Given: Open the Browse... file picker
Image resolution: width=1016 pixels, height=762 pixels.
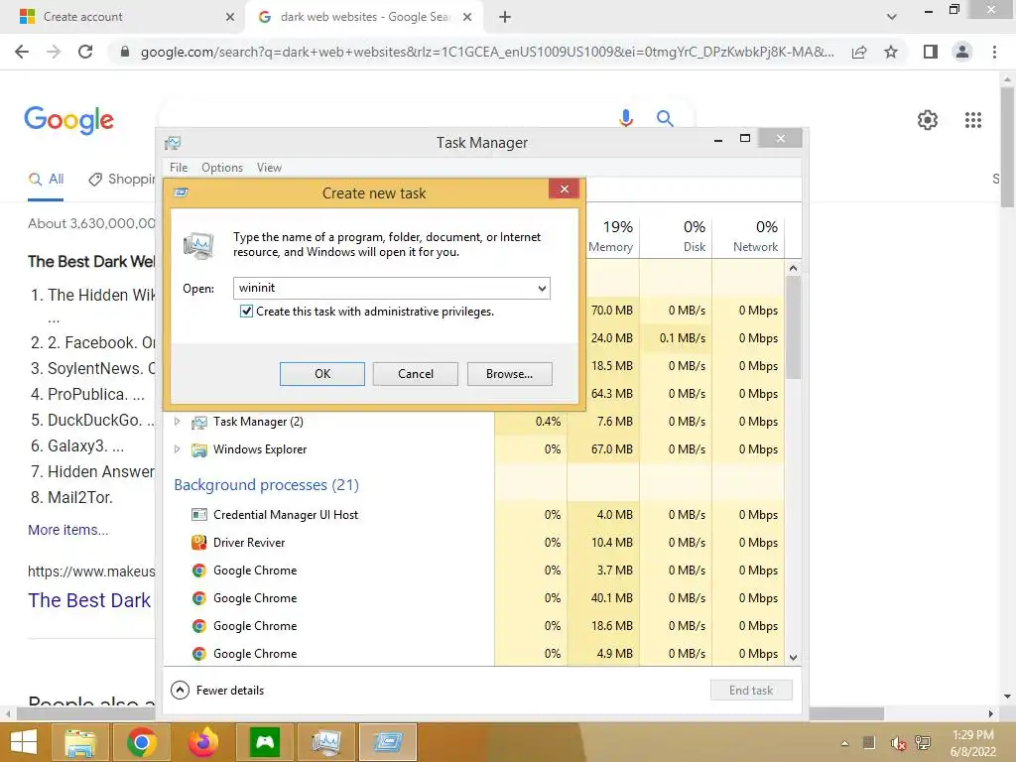Looking at the screenshot, I should click(x=509, y=374).
